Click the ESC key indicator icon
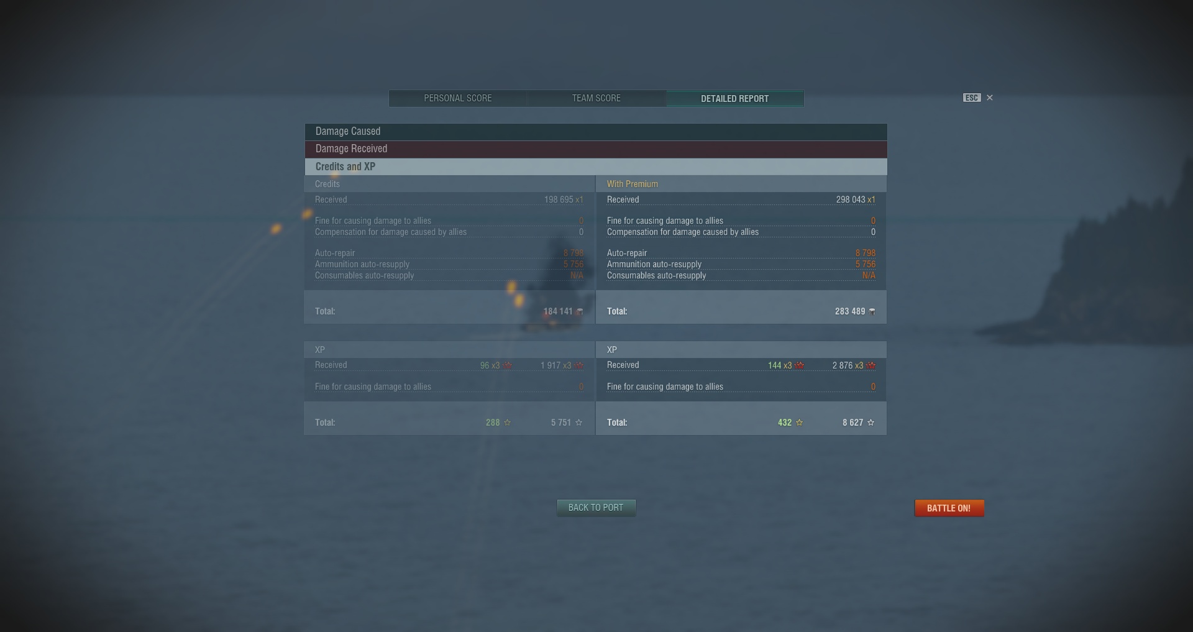This screenshot has height=632, width=1193. click(x=972, y=98)
